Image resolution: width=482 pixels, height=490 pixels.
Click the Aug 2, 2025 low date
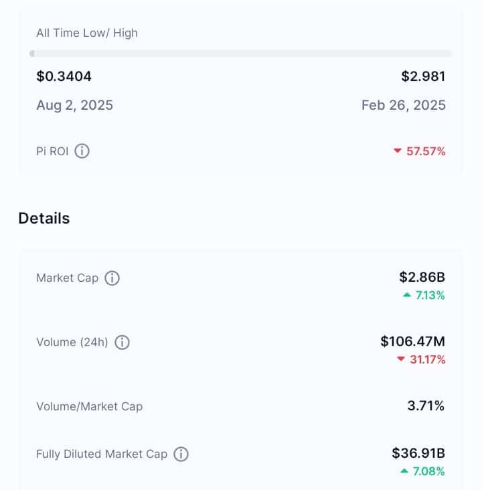coord(75,105)
